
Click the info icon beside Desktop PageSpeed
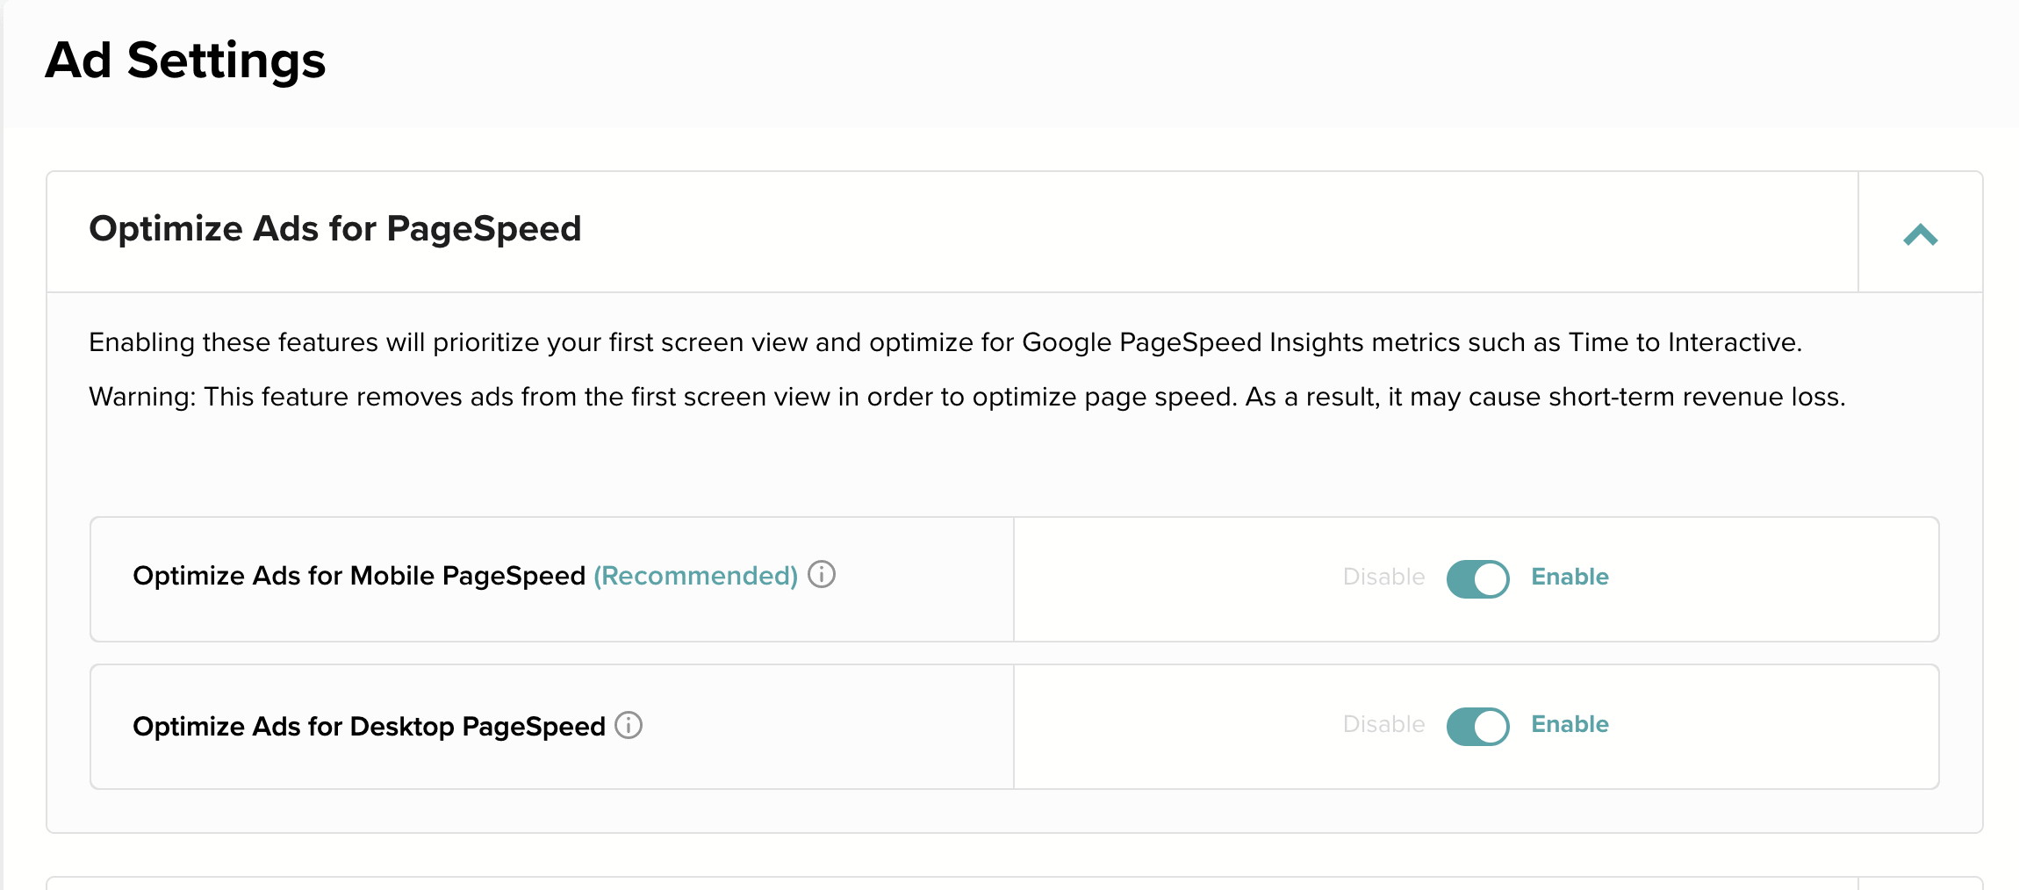point(629,726)
